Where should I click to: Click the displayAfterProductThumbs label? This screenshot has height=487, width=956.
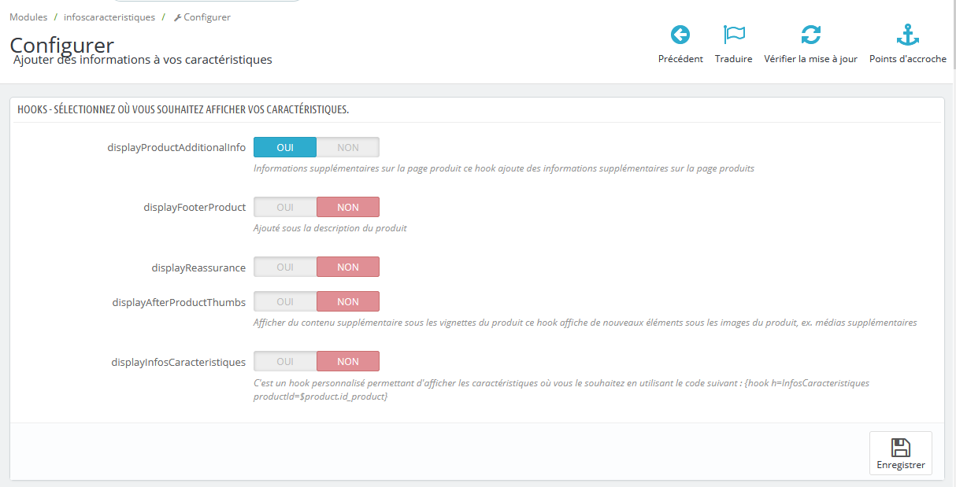tap(179, 302)
